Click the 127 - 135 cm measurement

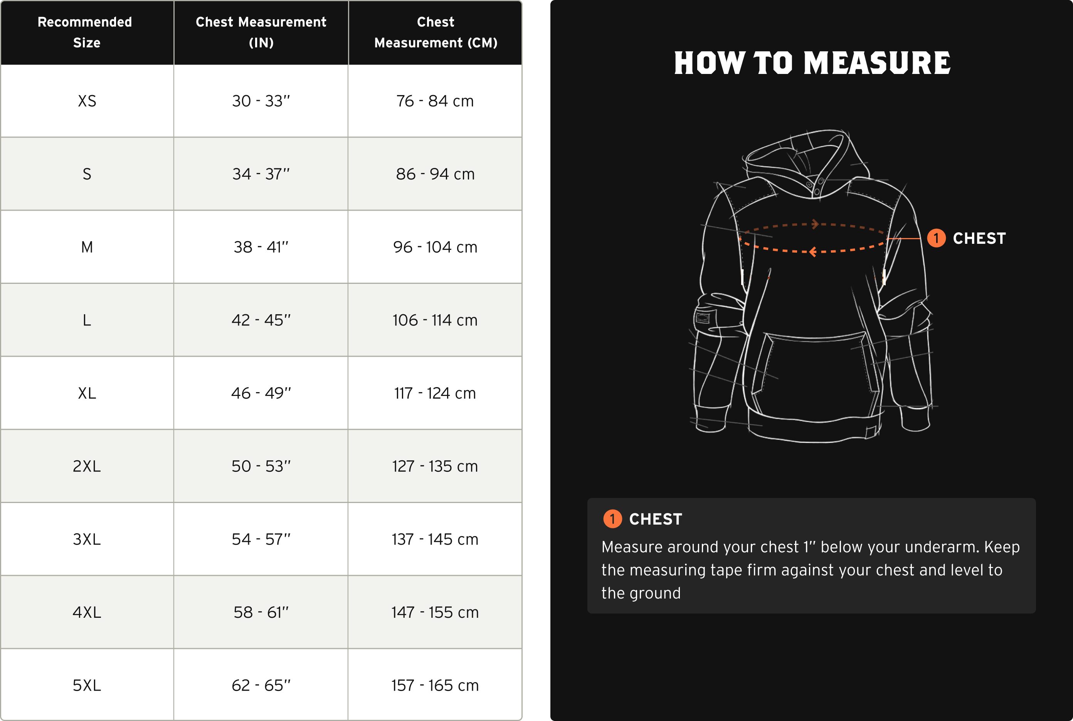tap(435, 466)
